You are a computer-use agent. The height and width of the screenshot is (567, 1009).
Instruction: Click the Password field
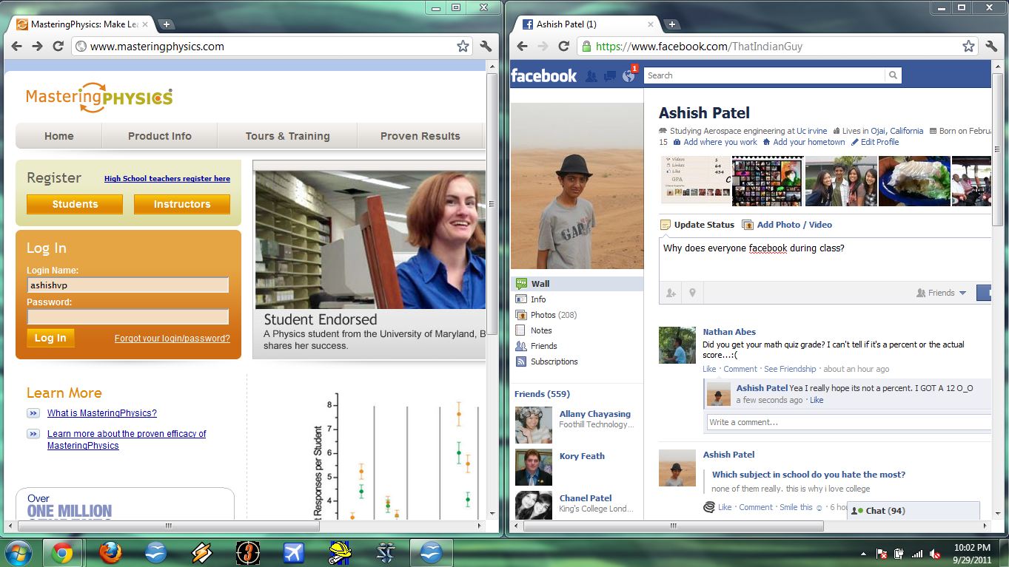click(128, 316)
